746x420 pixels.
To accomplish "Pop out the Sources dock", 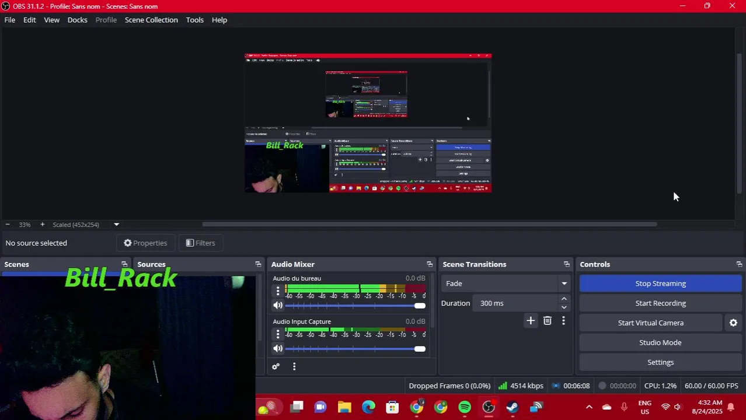I will (258, 265).
